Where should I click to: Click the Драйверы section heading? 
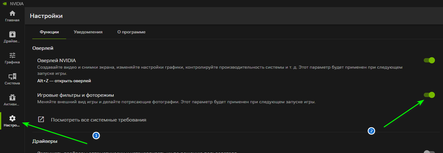pyautogui.click(x=45, y=141)
